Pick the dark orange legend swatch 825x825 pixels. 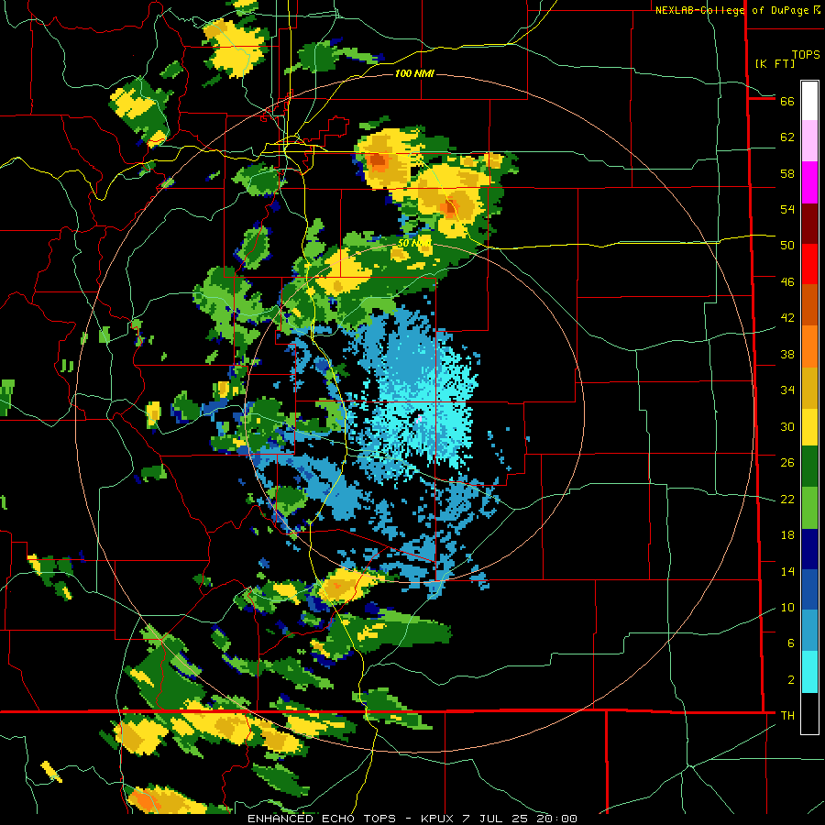click(x=809, y=304)
